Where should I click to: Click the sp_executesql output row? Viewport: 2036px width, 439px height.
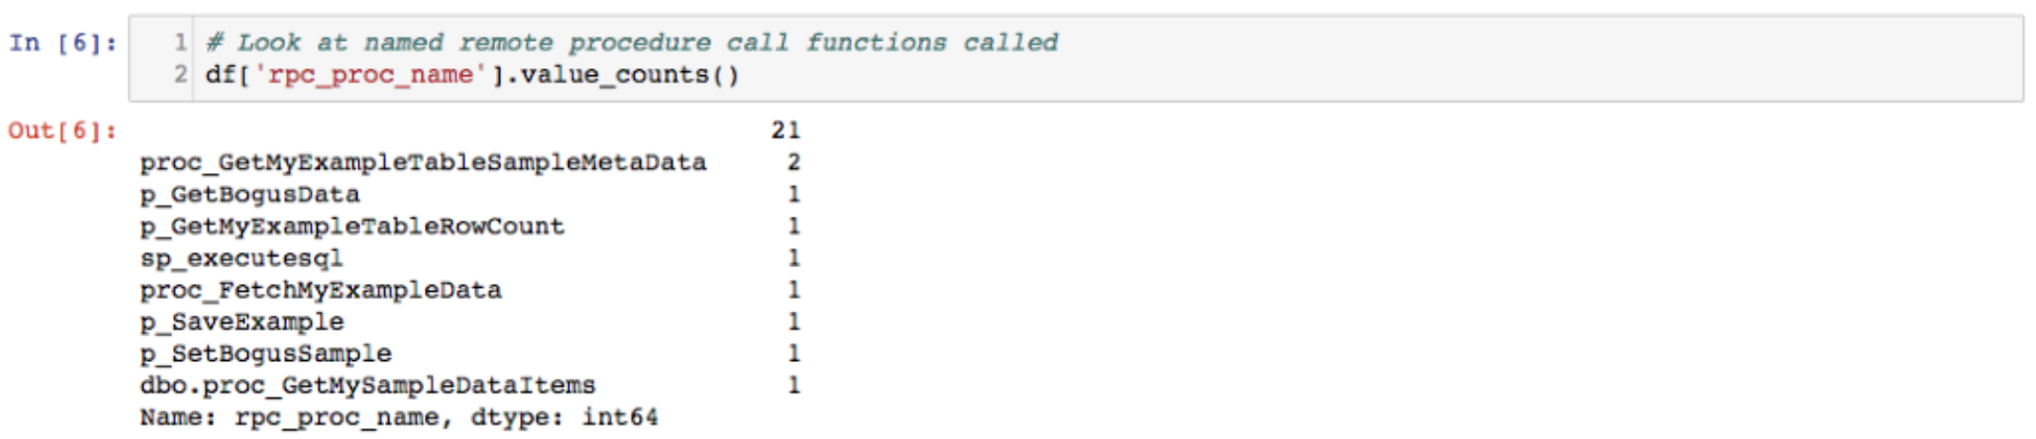471,258
